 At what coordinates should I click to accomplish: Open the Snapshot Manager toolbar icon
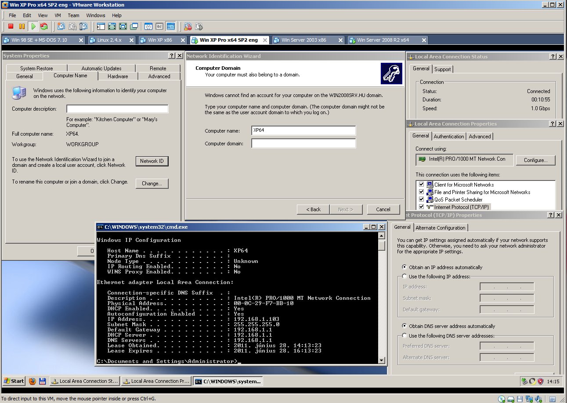point(83,26)
